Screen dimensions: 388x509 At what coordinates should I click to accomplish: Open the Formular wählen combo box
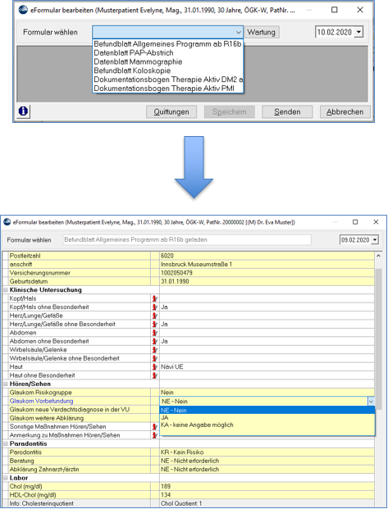tap(167, 32)
